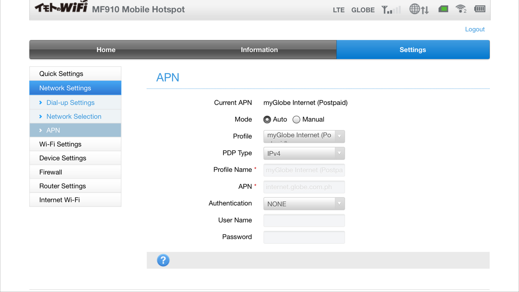Screen dimensions: 519x292
Task: Click the LTE network type indicator
Action: coord(339,10)
